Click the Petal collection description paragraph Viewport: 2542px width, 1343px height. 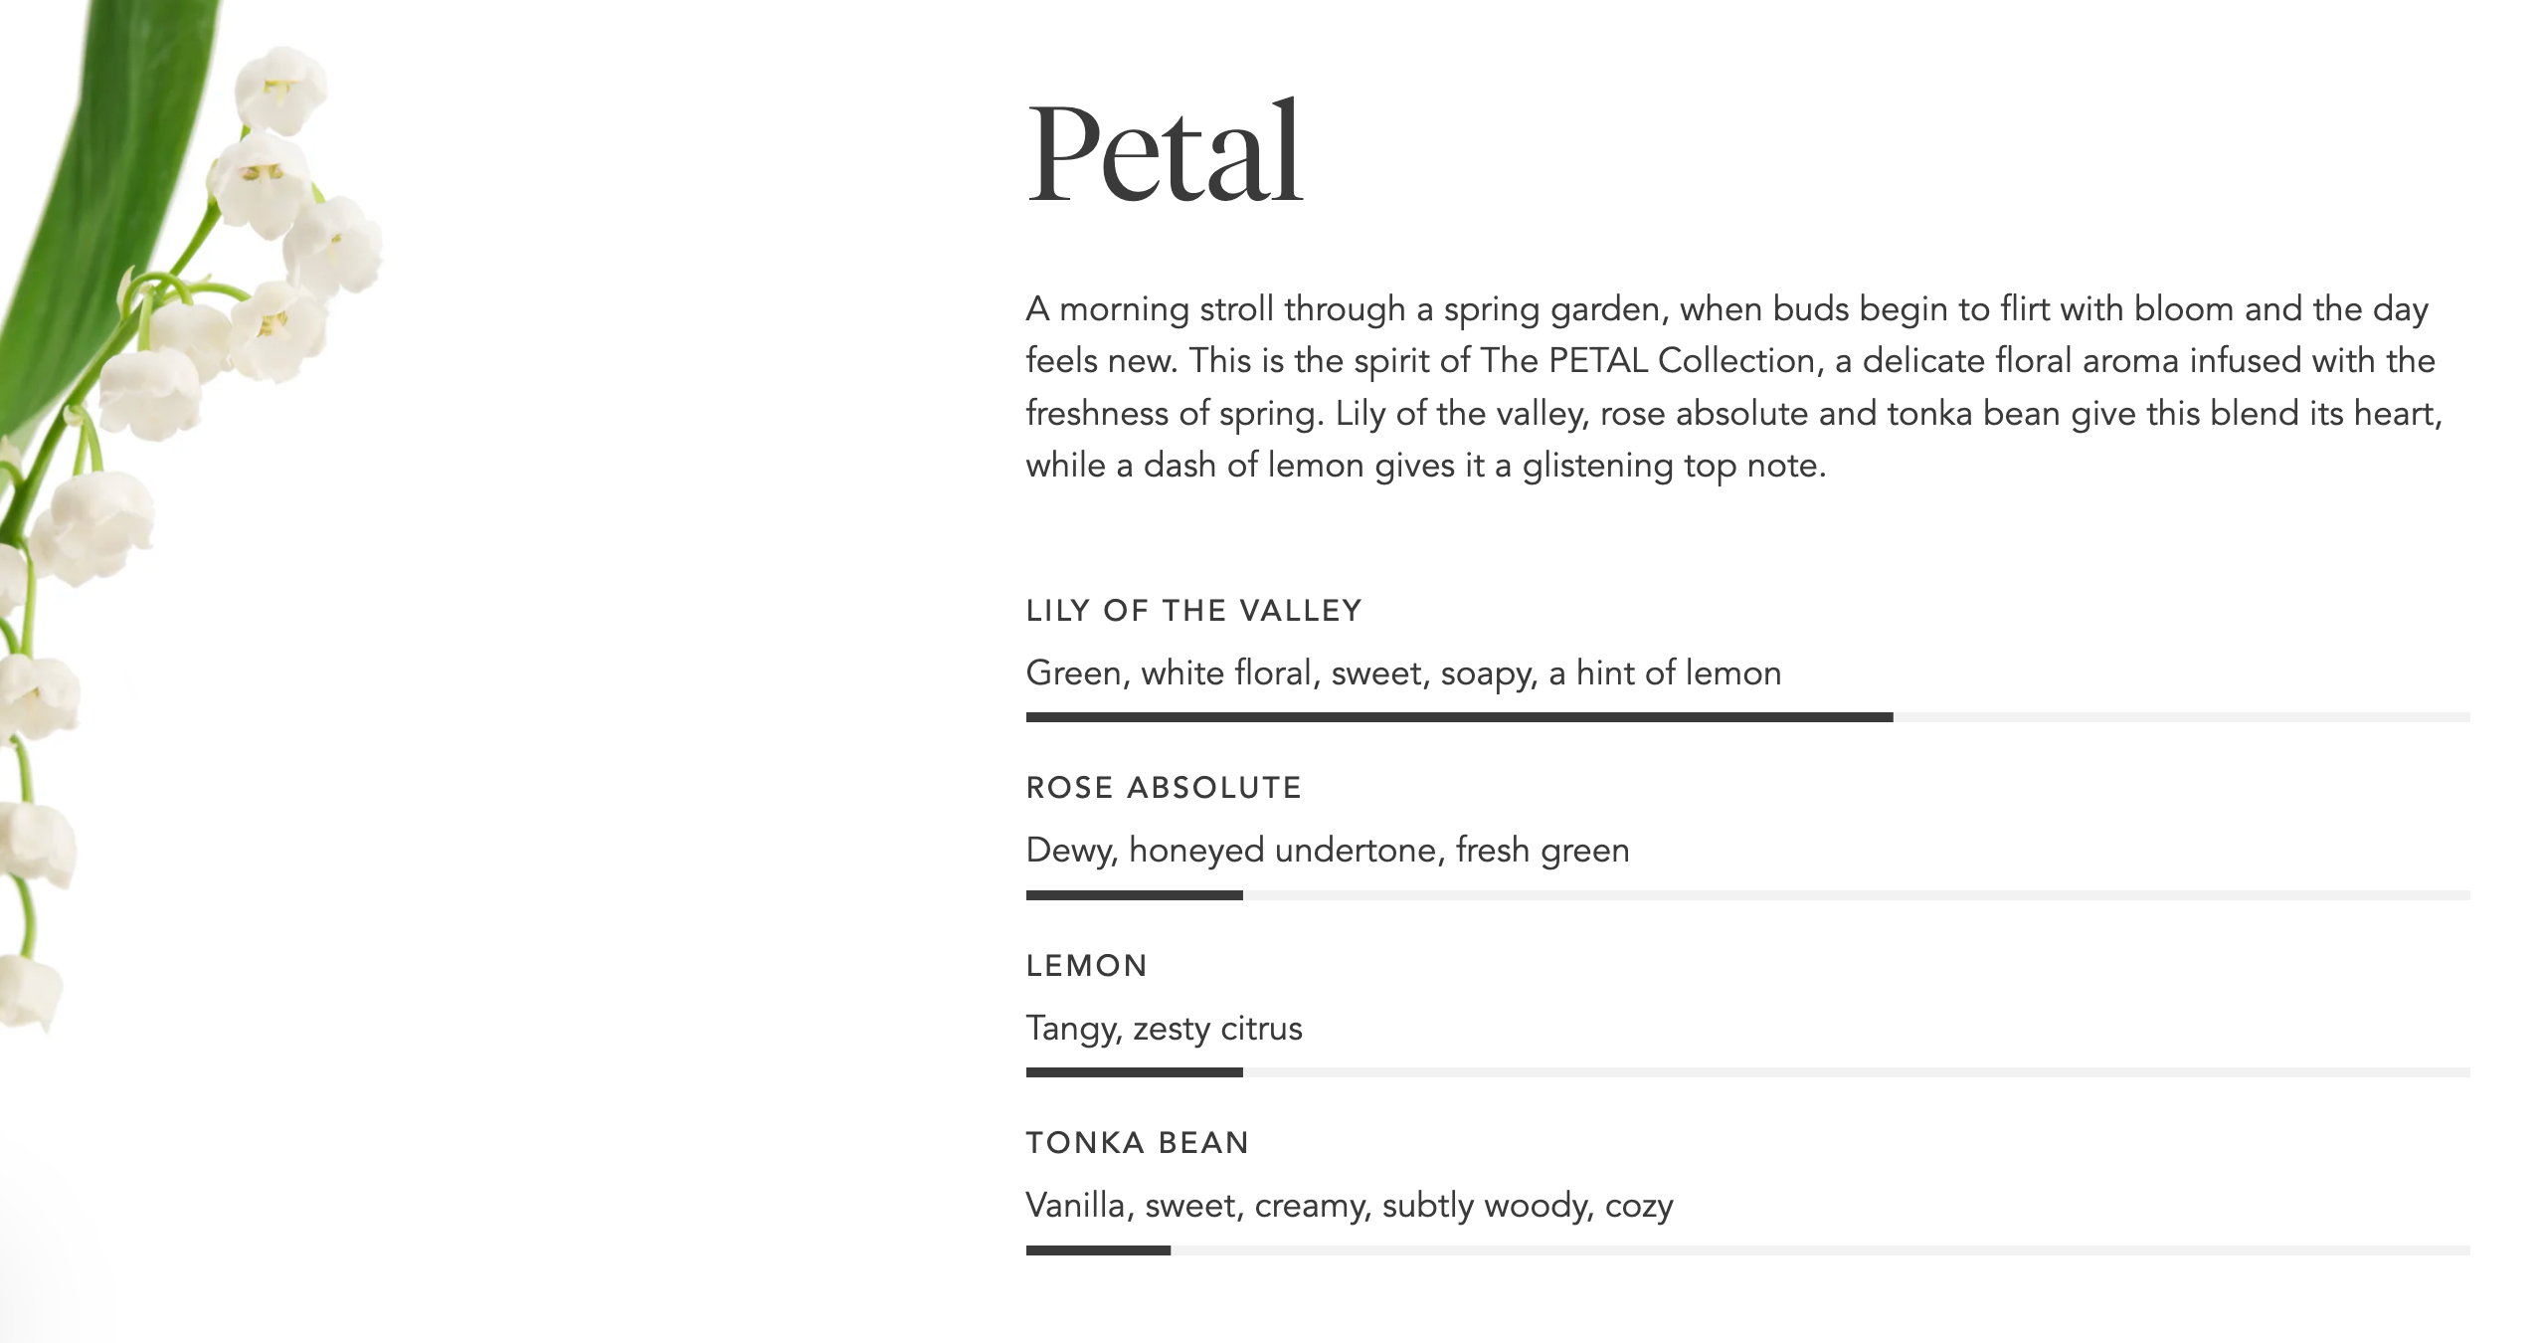[x=1732, y=387]
